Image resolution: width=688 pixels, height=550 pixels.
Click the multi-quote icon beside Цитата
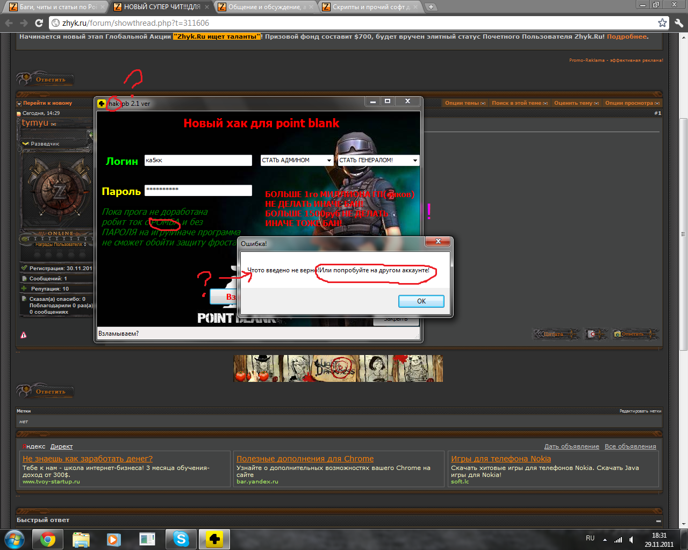596,334
